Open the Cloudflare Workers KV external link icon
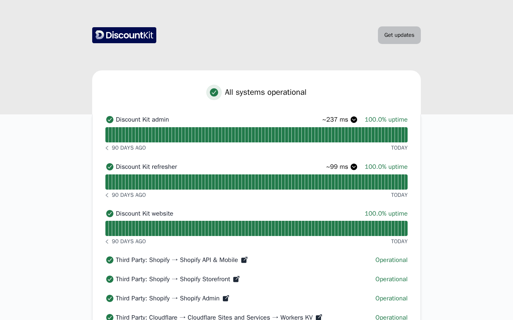This screenshot has width=513, height=320. pyautogui.click(x=319, y=317)
